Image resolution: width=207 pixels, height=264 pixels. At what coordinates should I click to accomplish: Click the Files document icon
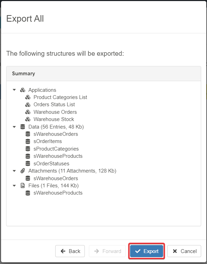pos(23,186)
